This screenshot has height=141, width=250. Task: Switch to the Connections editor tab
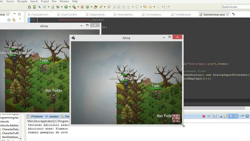153,14
